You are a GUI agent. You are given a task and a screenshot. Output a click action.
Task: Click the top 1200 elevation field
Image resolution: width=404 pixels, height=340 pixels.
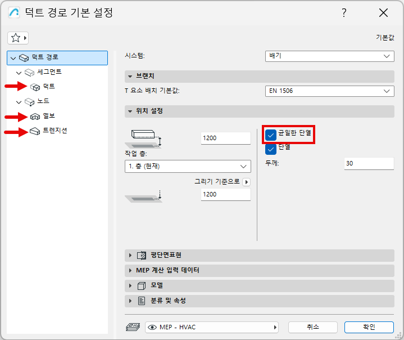[226, 138]
